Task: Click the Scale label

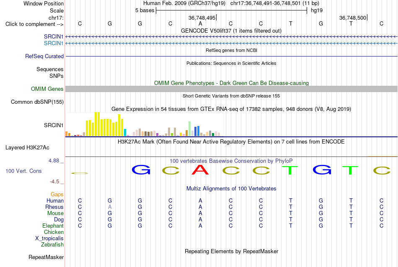Action: pos(57,10)
